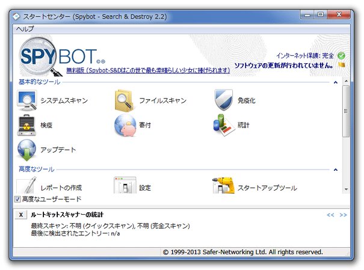Close the Spybot Start Center window
The width and height of the screenshot is (364, 270).
[x=339, y=14]
